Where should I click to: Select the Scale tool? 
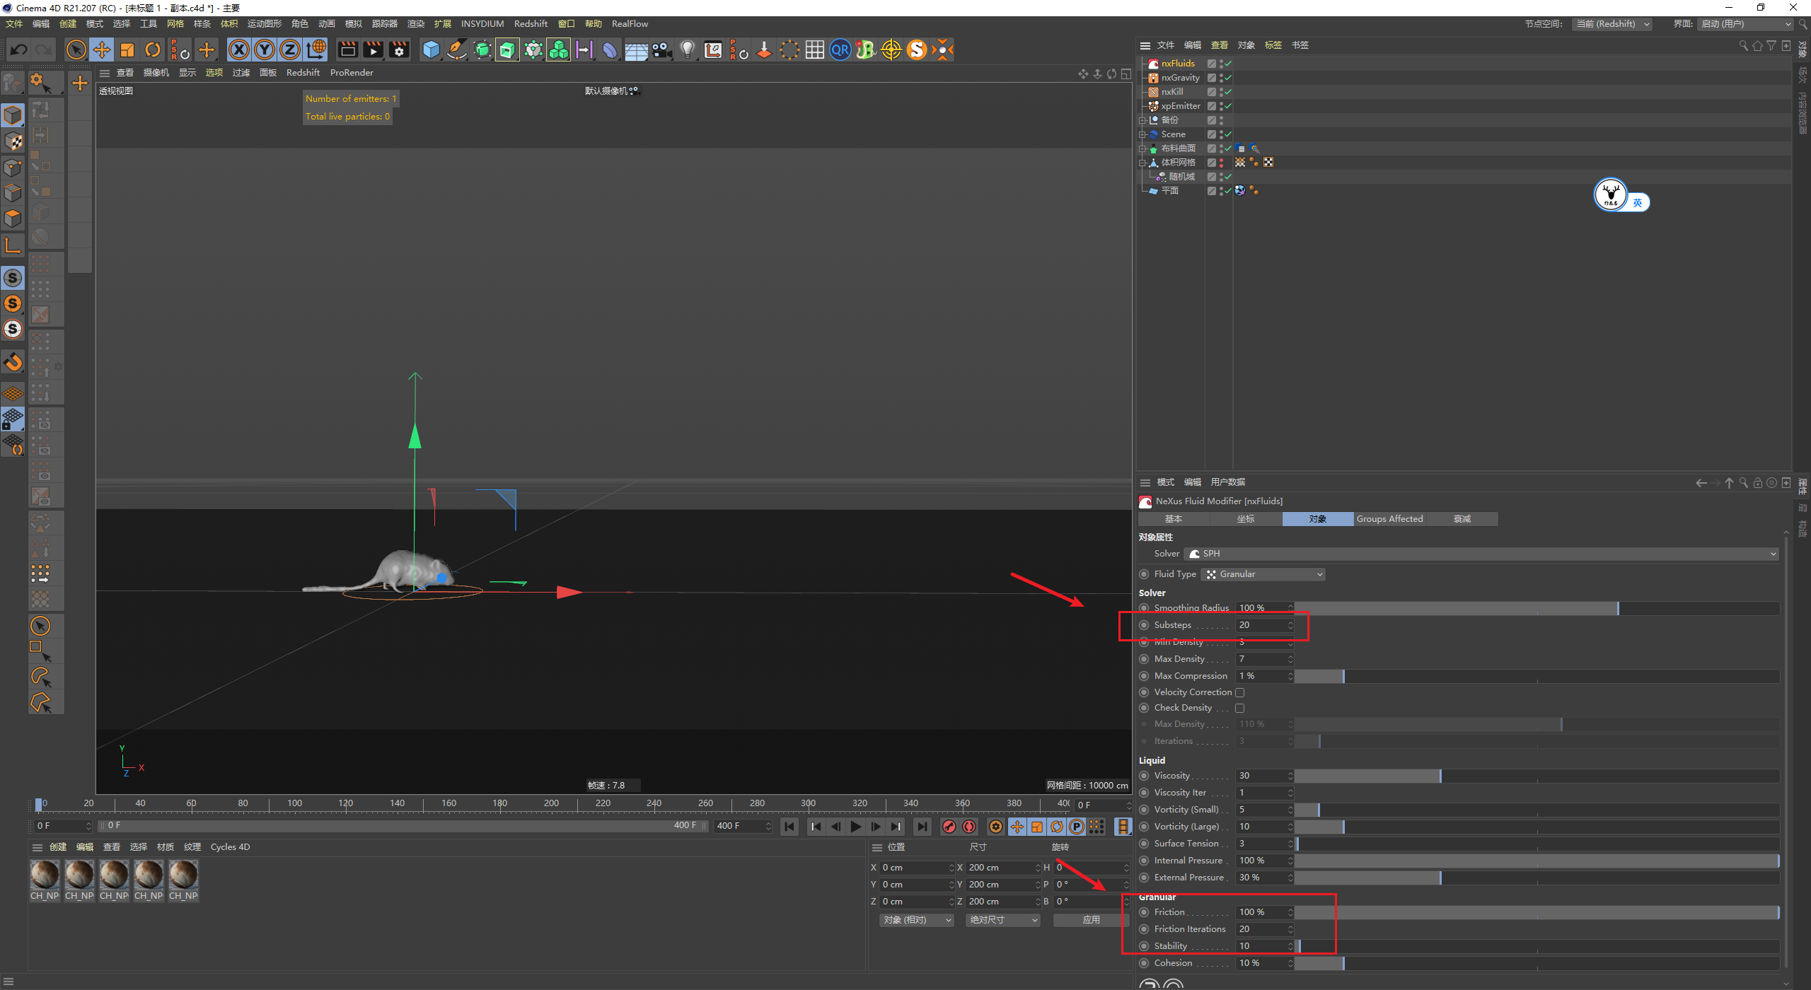point(127,49)
